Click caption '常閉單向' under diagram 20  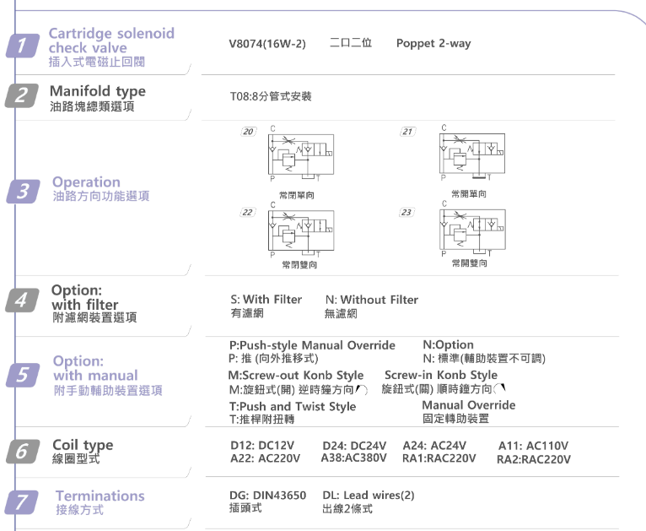pyautogui.click(x=297, y=195)
